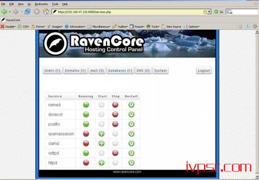
Task: Click the Mail (3) button
Action: (x=97, y=71)
